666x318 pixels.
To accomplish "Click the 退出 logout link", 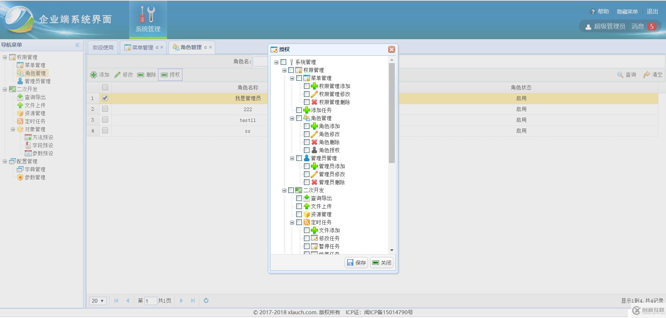I will (x=652, y=11).
